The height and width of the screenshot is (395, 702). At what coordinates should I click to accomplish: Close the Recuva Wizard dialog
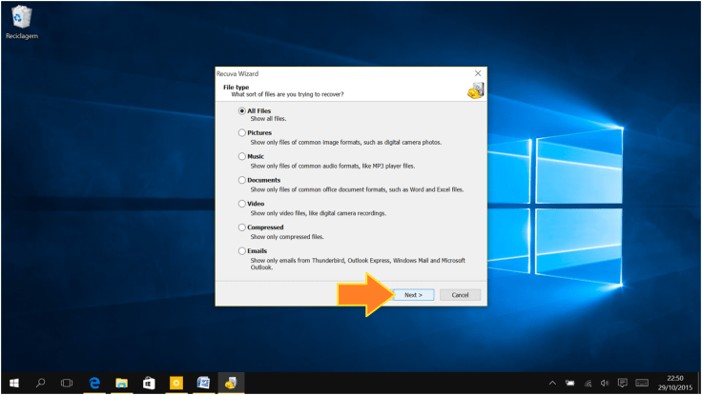click(x=478, y=73)
